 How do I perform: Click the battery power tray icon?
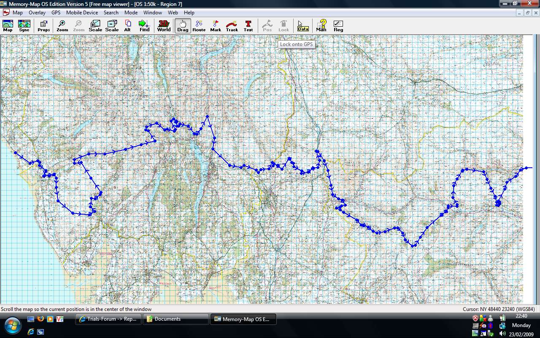pyautogui.click(x=502, y=318)
